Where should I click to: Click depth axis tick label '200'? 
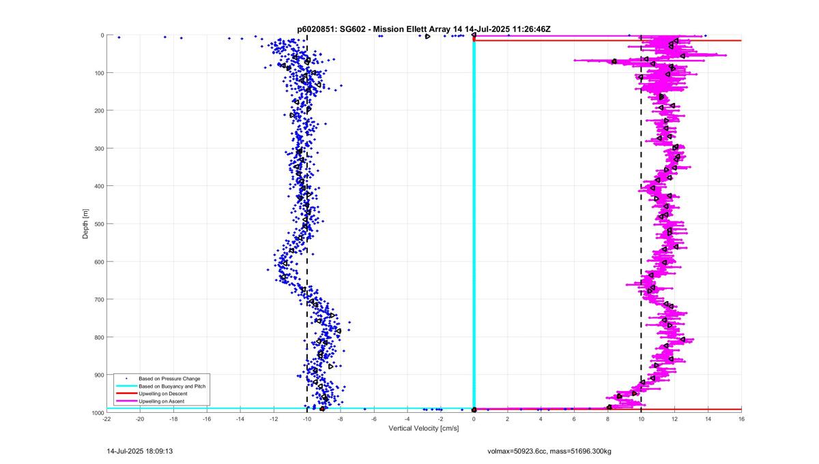pyautogui.click(x=98, y=110)
